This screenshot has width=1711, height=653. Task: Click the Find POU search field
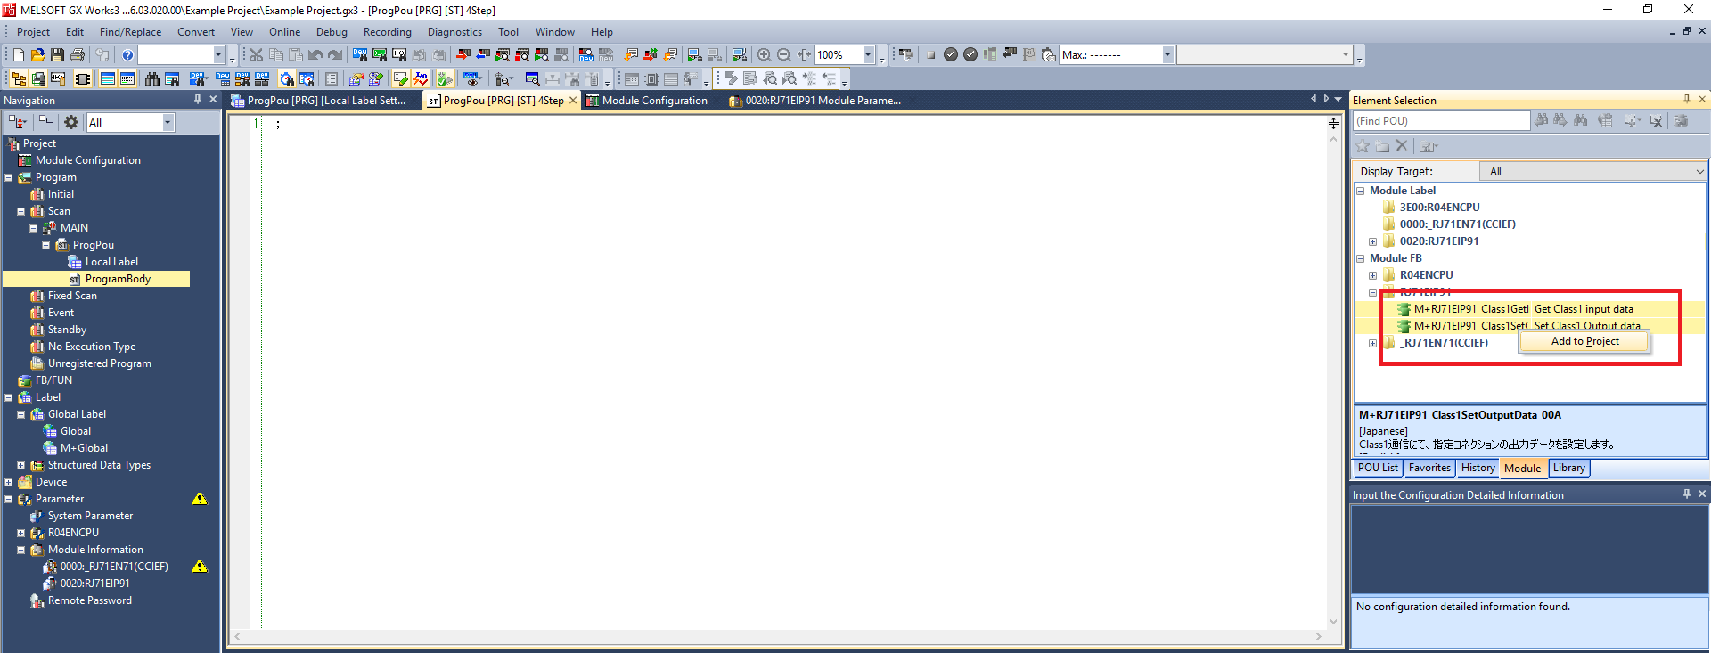[1441, 121]
